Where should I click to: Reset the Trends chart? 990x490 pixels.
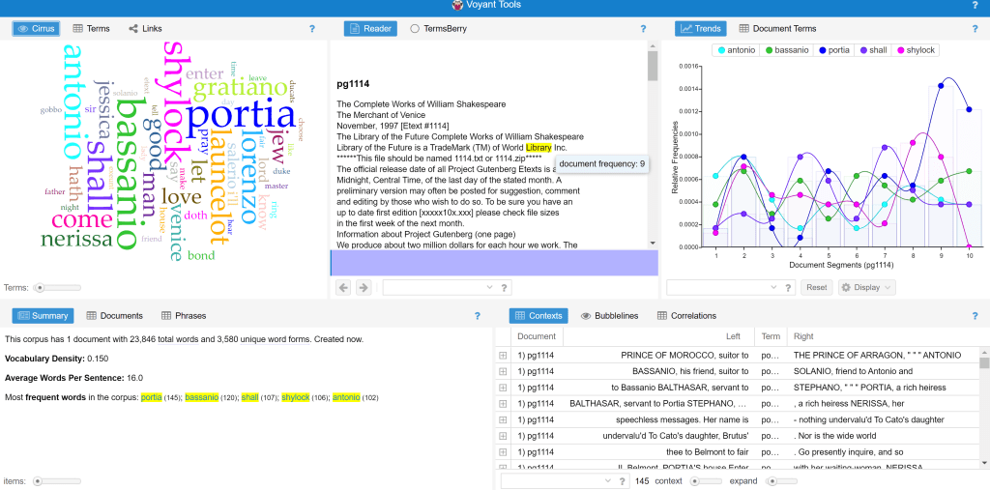click(816, 287)
